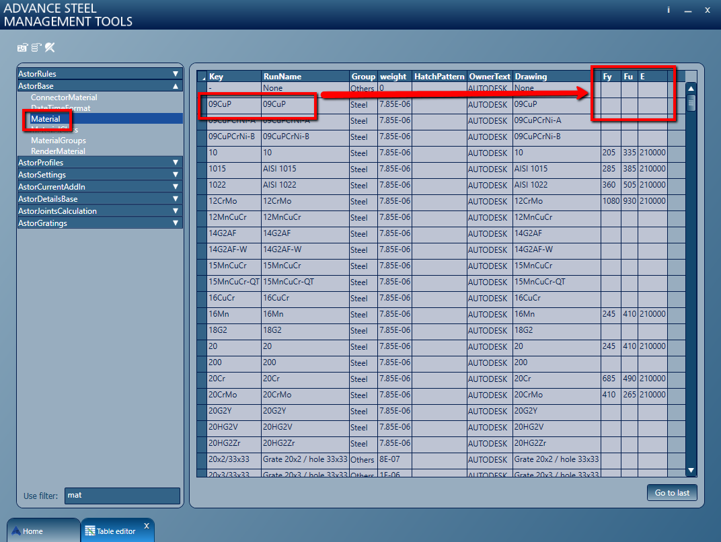Click the Fy value 1080
The height and width of the screenshot is (542, 721).
[x=611, y=201]
